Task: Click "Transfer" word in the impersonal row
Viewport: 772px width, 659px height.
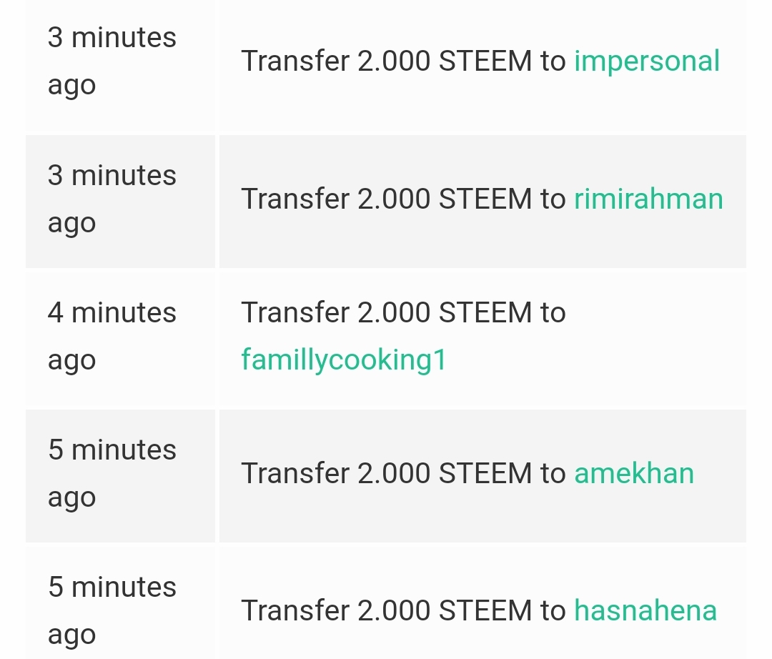Action: click(x=295, y=61)
